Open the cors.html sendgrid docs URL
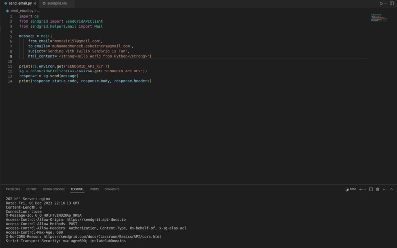 click(102, 237)
